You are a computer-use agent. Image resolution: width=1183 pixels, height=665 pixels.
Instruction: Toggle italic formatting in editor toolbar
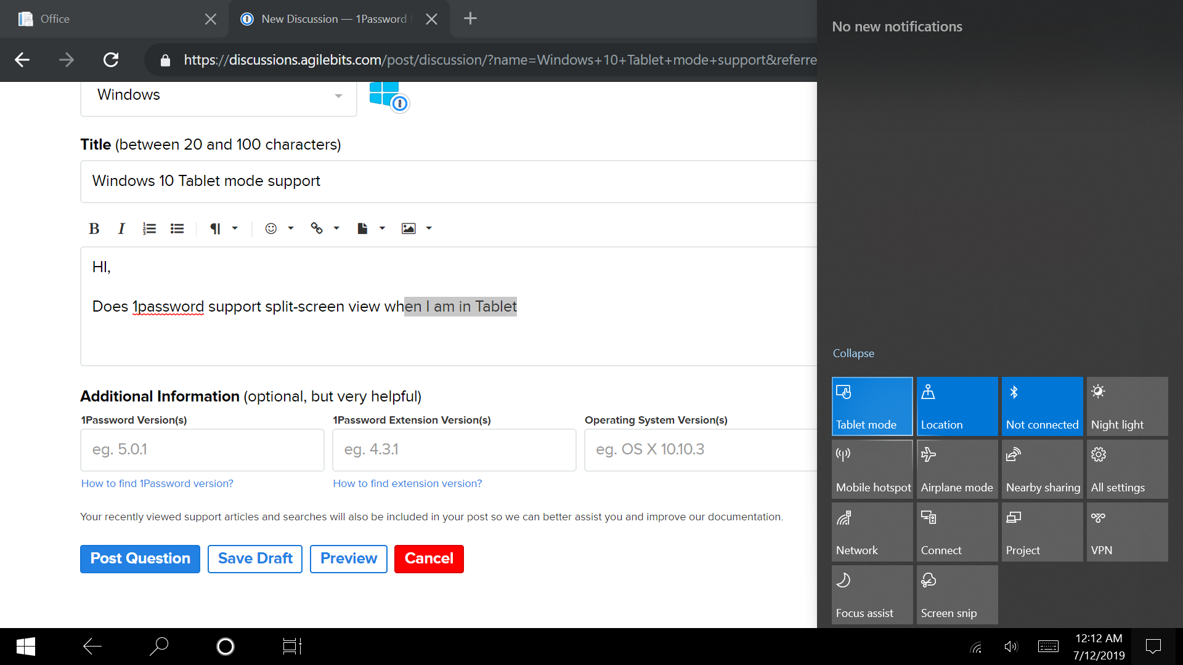tap(121, 228)
